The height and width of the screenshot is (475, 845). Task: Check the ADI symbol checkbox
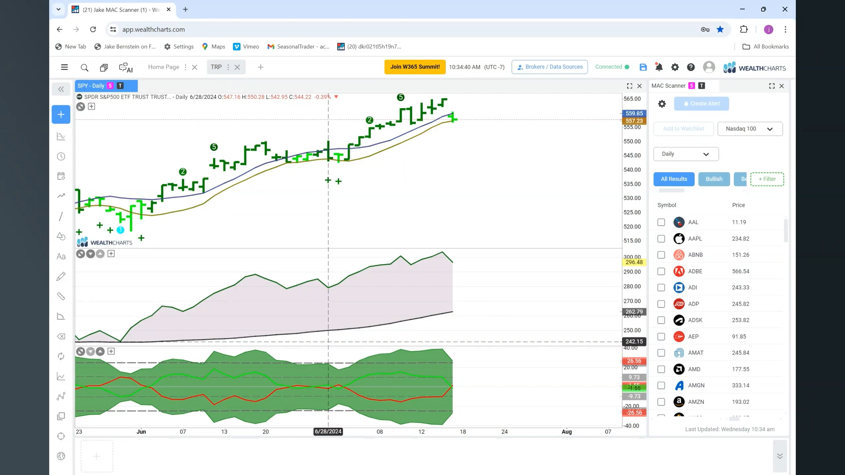661,288
